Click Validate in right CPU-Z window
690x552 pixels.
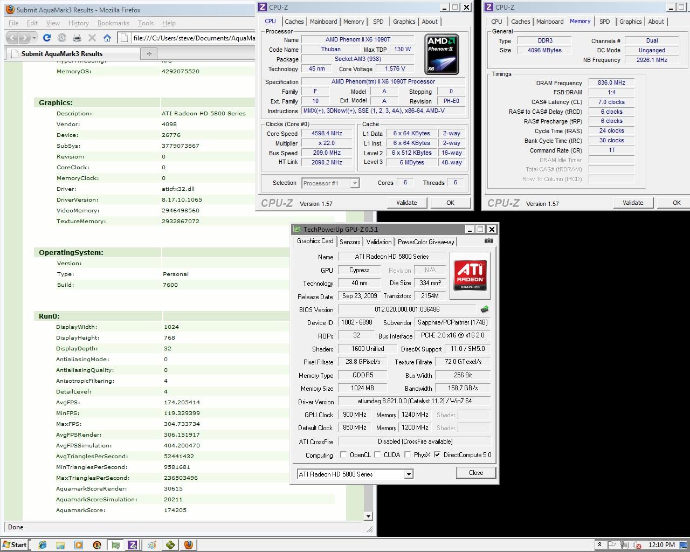tap(633, 203)
